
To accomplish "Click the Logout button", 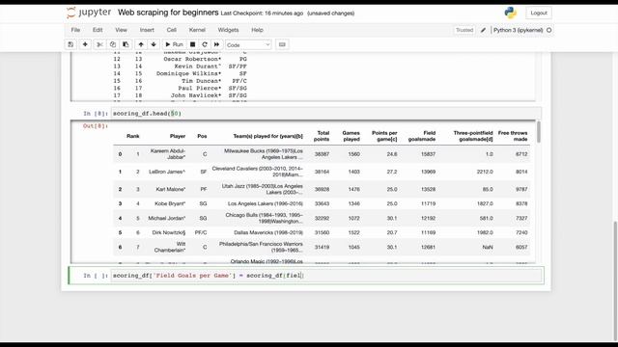I will coord(539,13).
